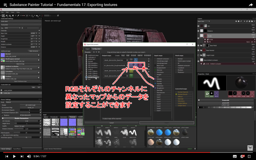256x160 pixels.
Task: Click the Solo button in TextureSet List
Action: pos(33,87)
